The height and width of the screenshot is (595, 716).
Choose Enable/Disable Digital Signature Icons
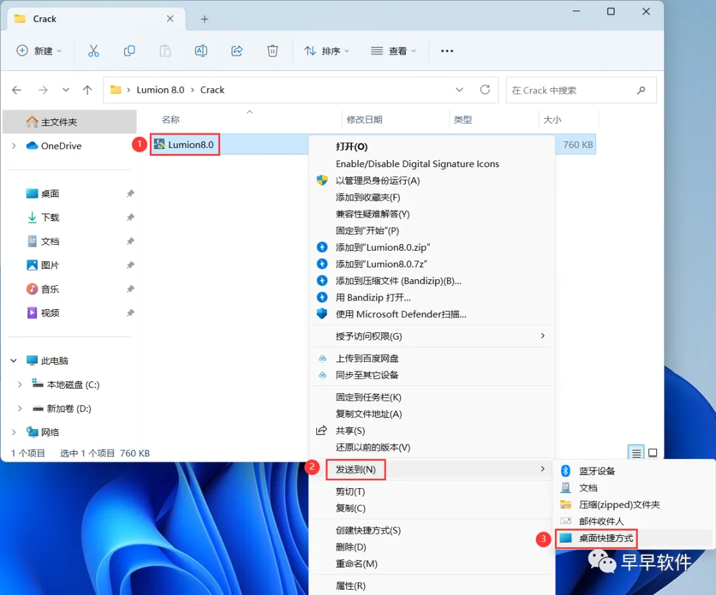pyautogui.click(x=432, y=164)
